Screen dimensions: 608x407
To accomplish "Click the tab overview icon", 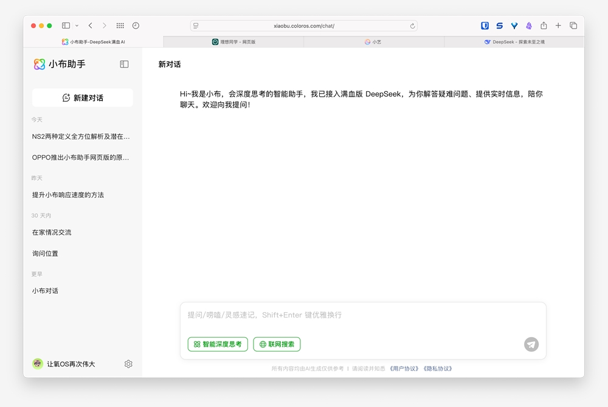I will click(573, 26).
